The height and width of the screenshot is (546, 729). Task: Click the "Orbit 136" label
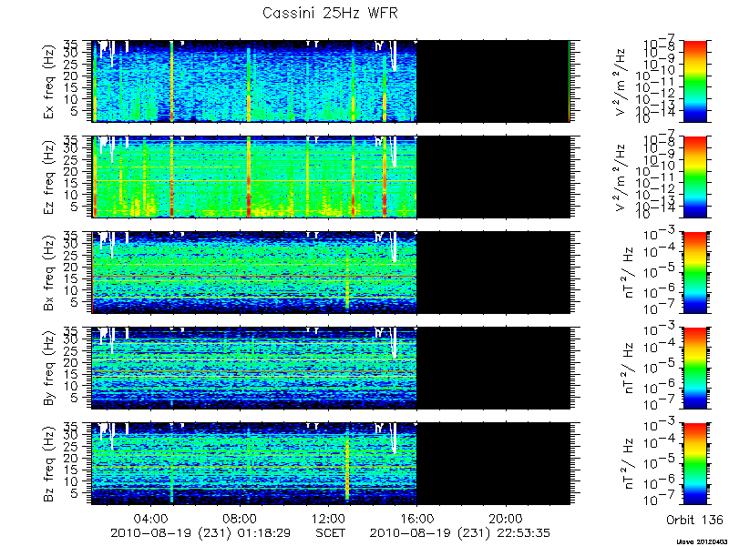(695, 520)
